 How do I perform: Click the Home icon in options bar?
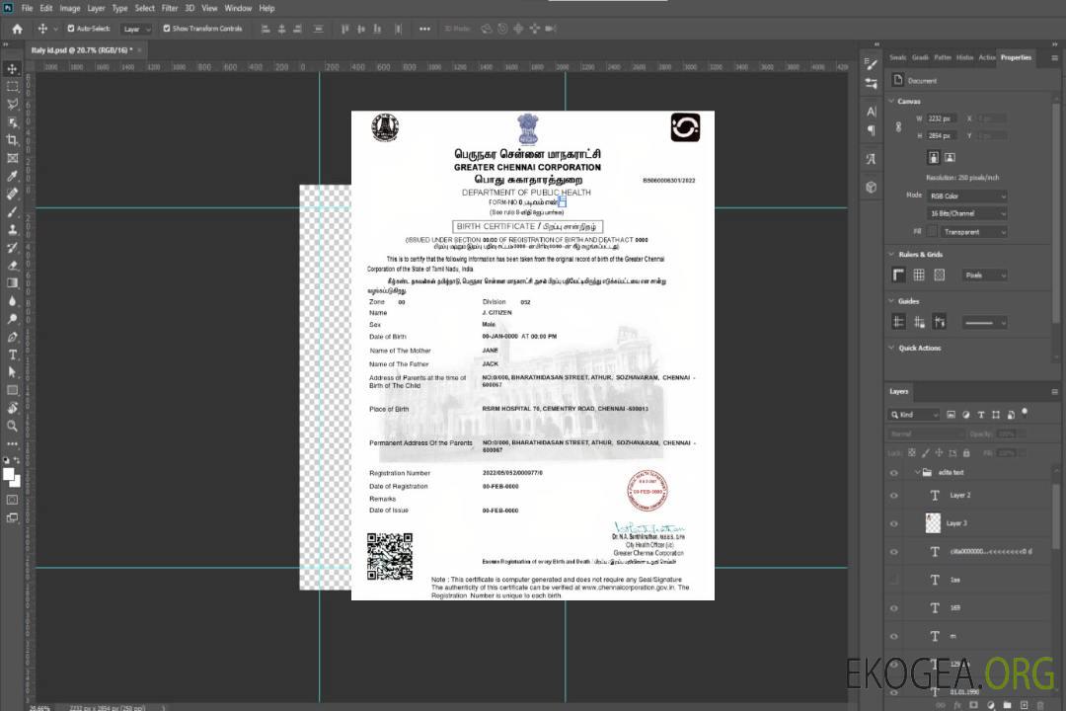click(x=17, y=29)
